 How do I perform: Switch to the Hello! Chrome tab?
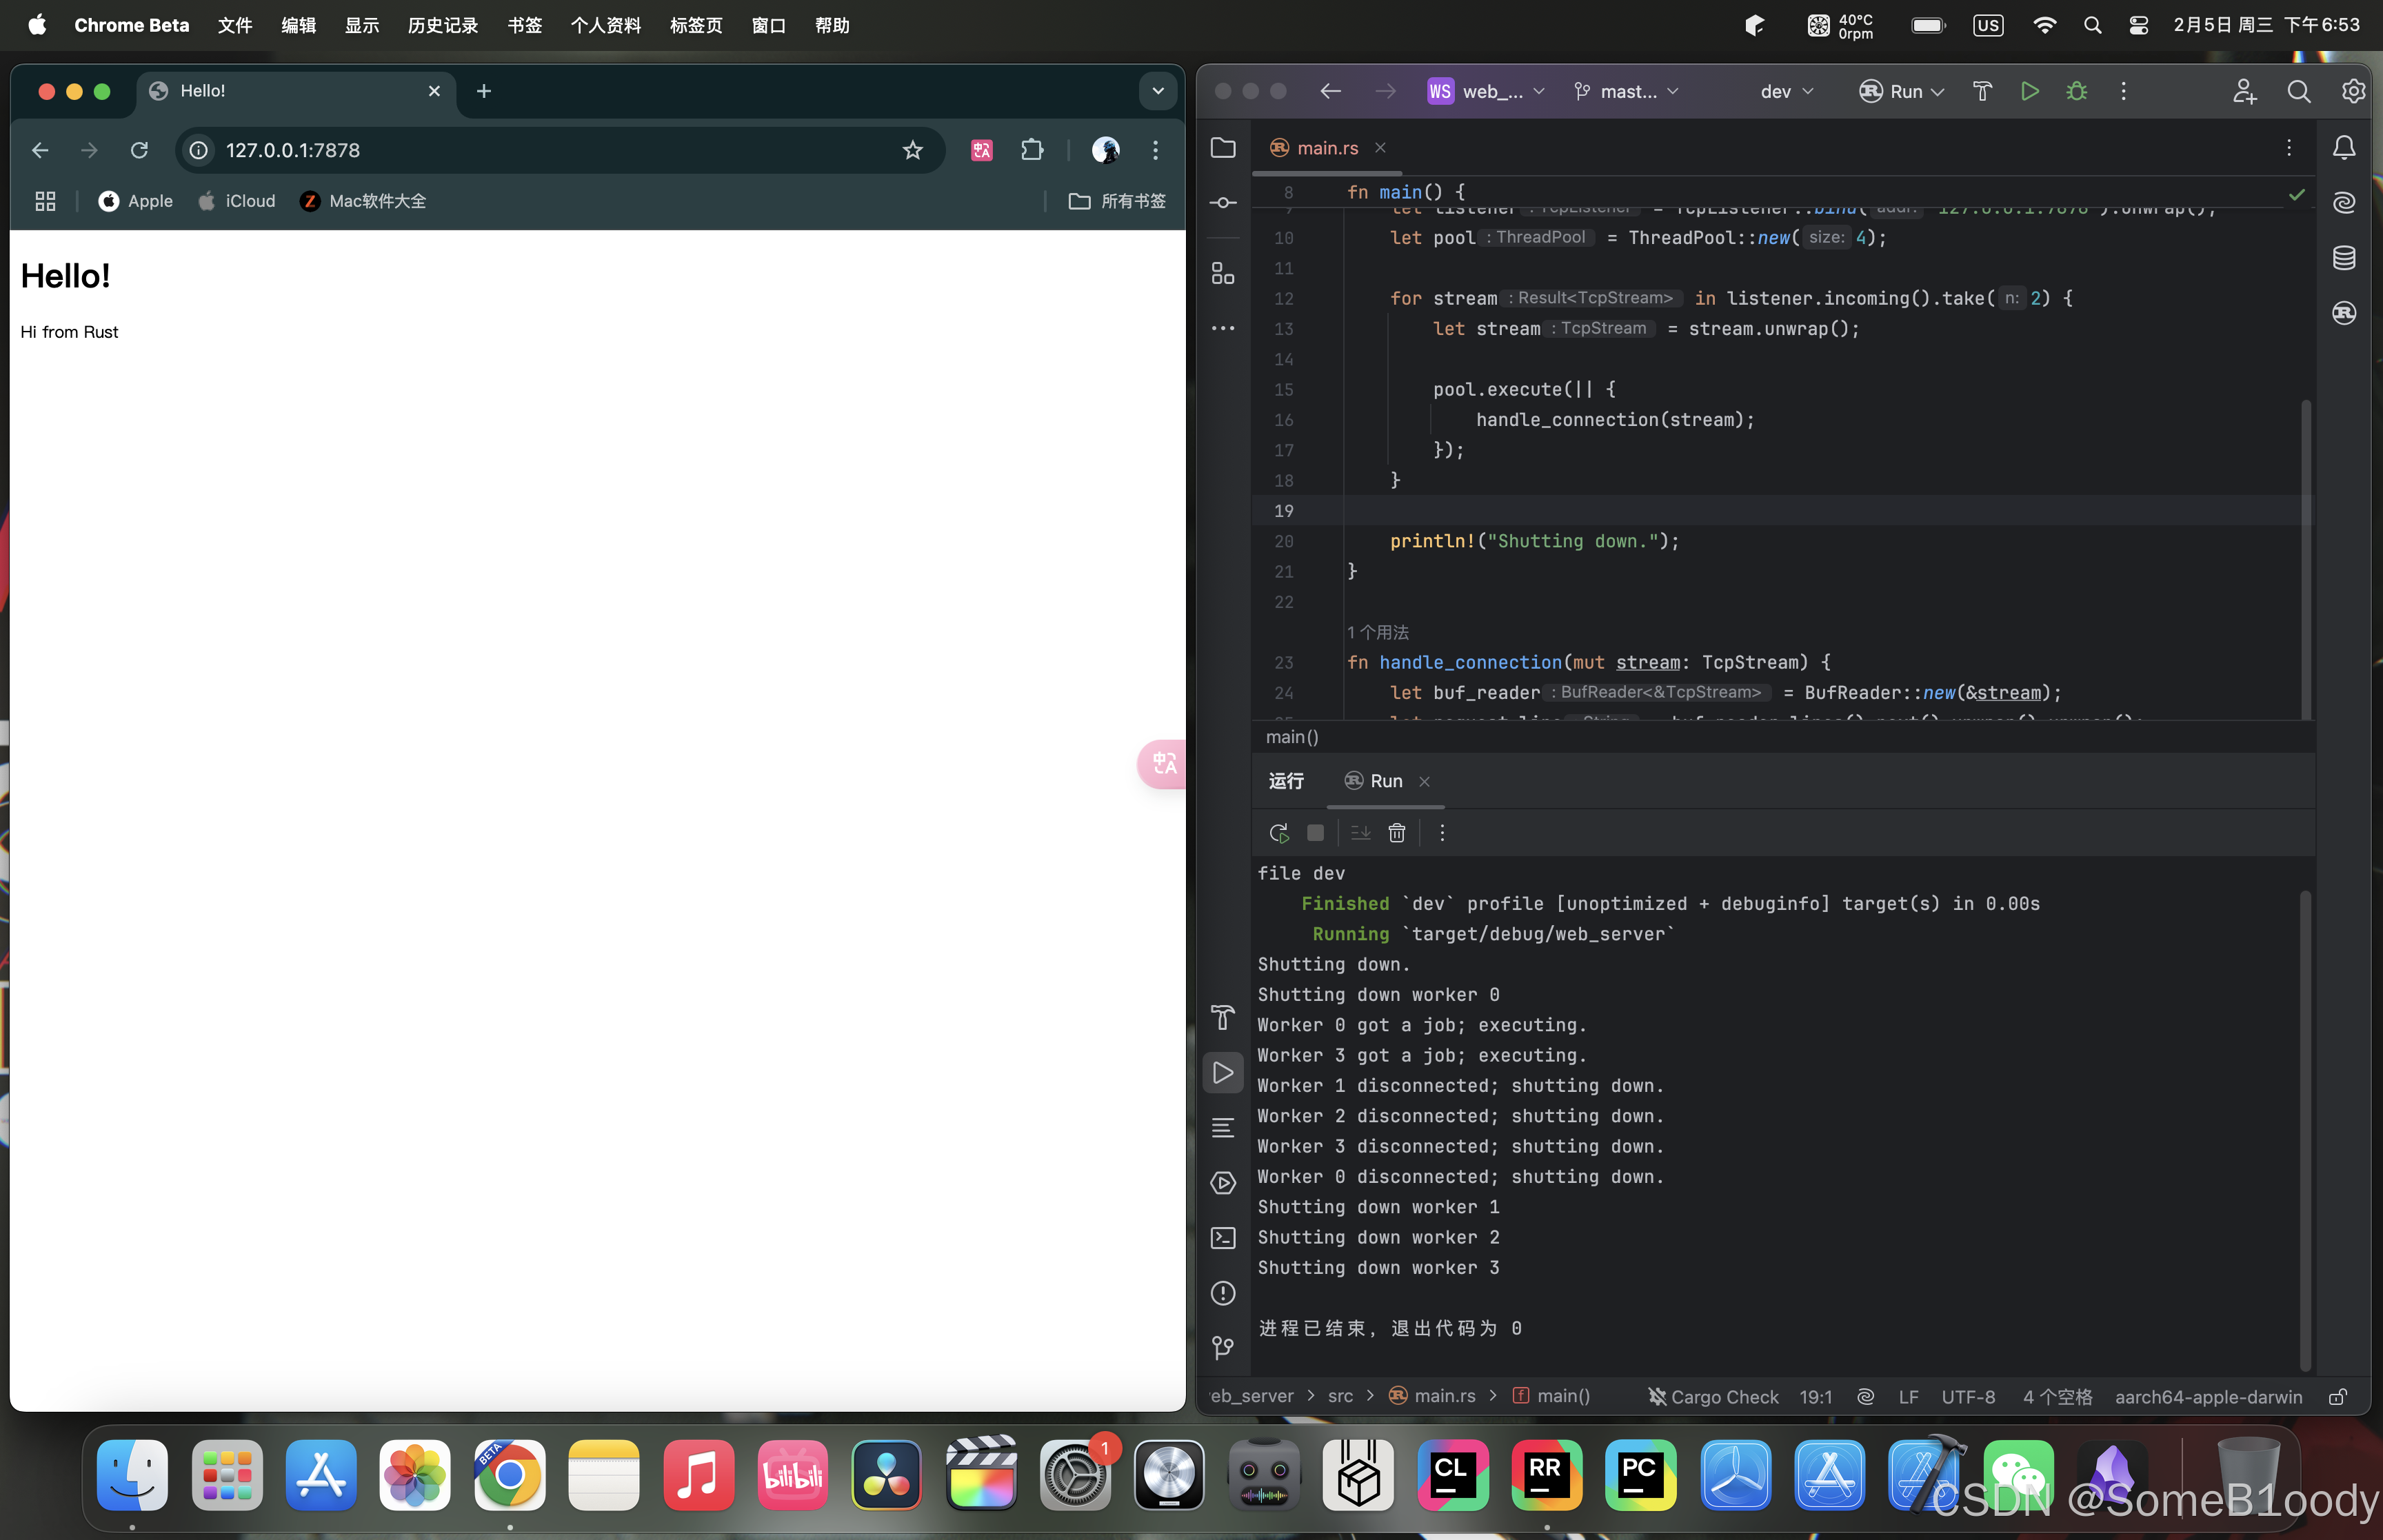pos(295,91)
